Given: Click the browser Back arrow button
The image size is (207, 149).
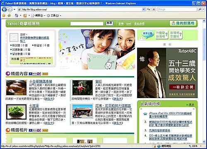Looking at the screenshot, I should click(4, 10).
